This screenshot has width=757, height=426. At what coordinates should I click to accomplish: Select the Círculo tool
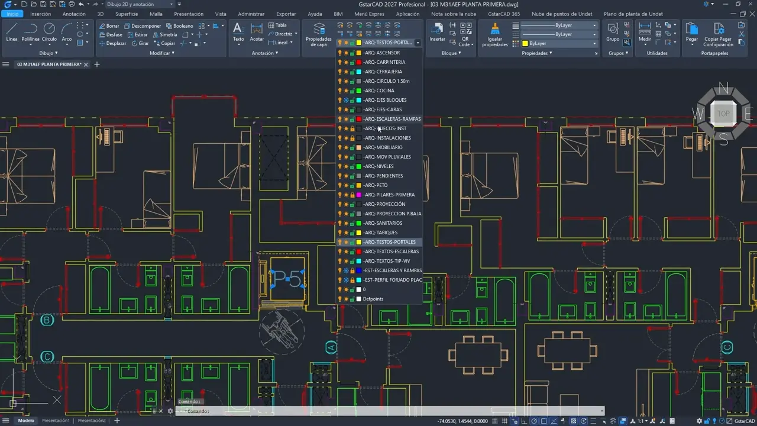[x=49, y=32]
